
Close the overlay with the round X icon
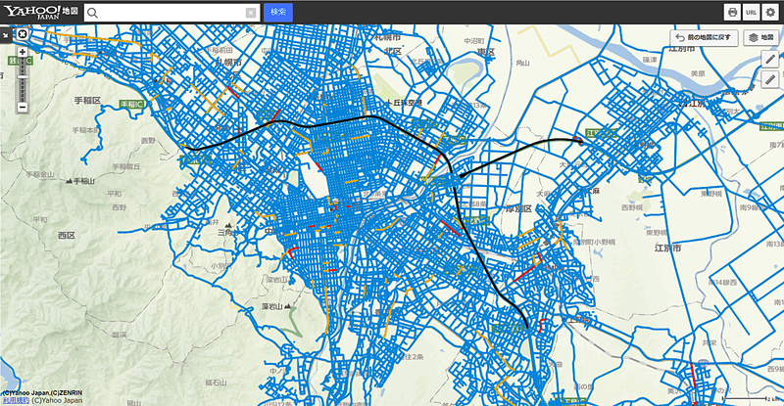[x=23, y=34]
